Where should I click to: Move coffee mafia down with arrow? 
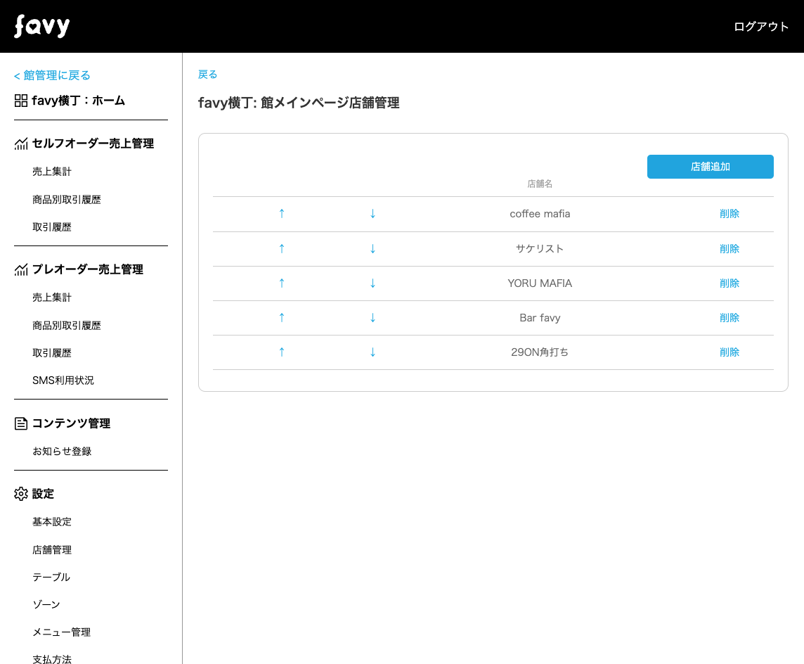click(372, 213)
